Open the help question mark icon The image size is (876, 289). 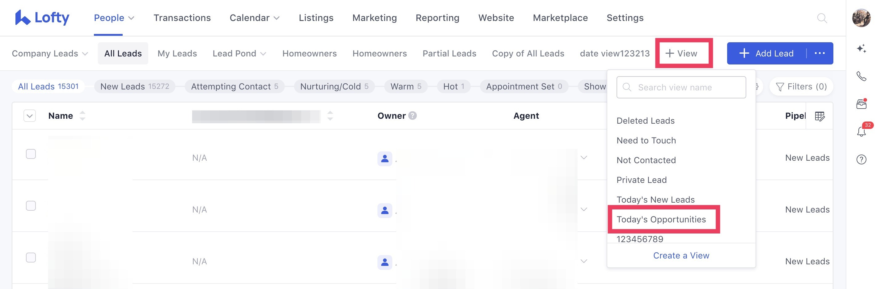(x=861, y=159)
